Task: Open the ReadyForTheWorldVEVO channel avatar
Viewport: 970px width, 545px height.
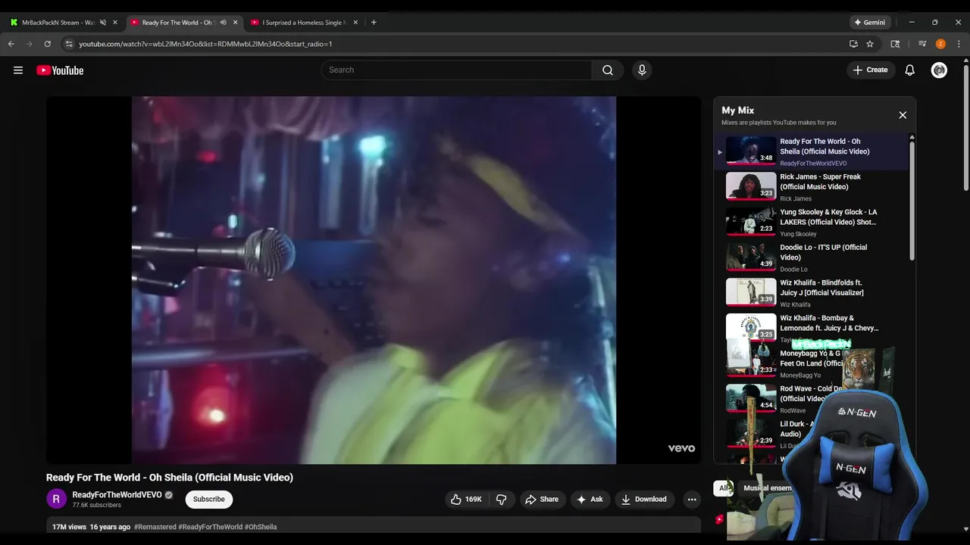Action: (56, 499)
